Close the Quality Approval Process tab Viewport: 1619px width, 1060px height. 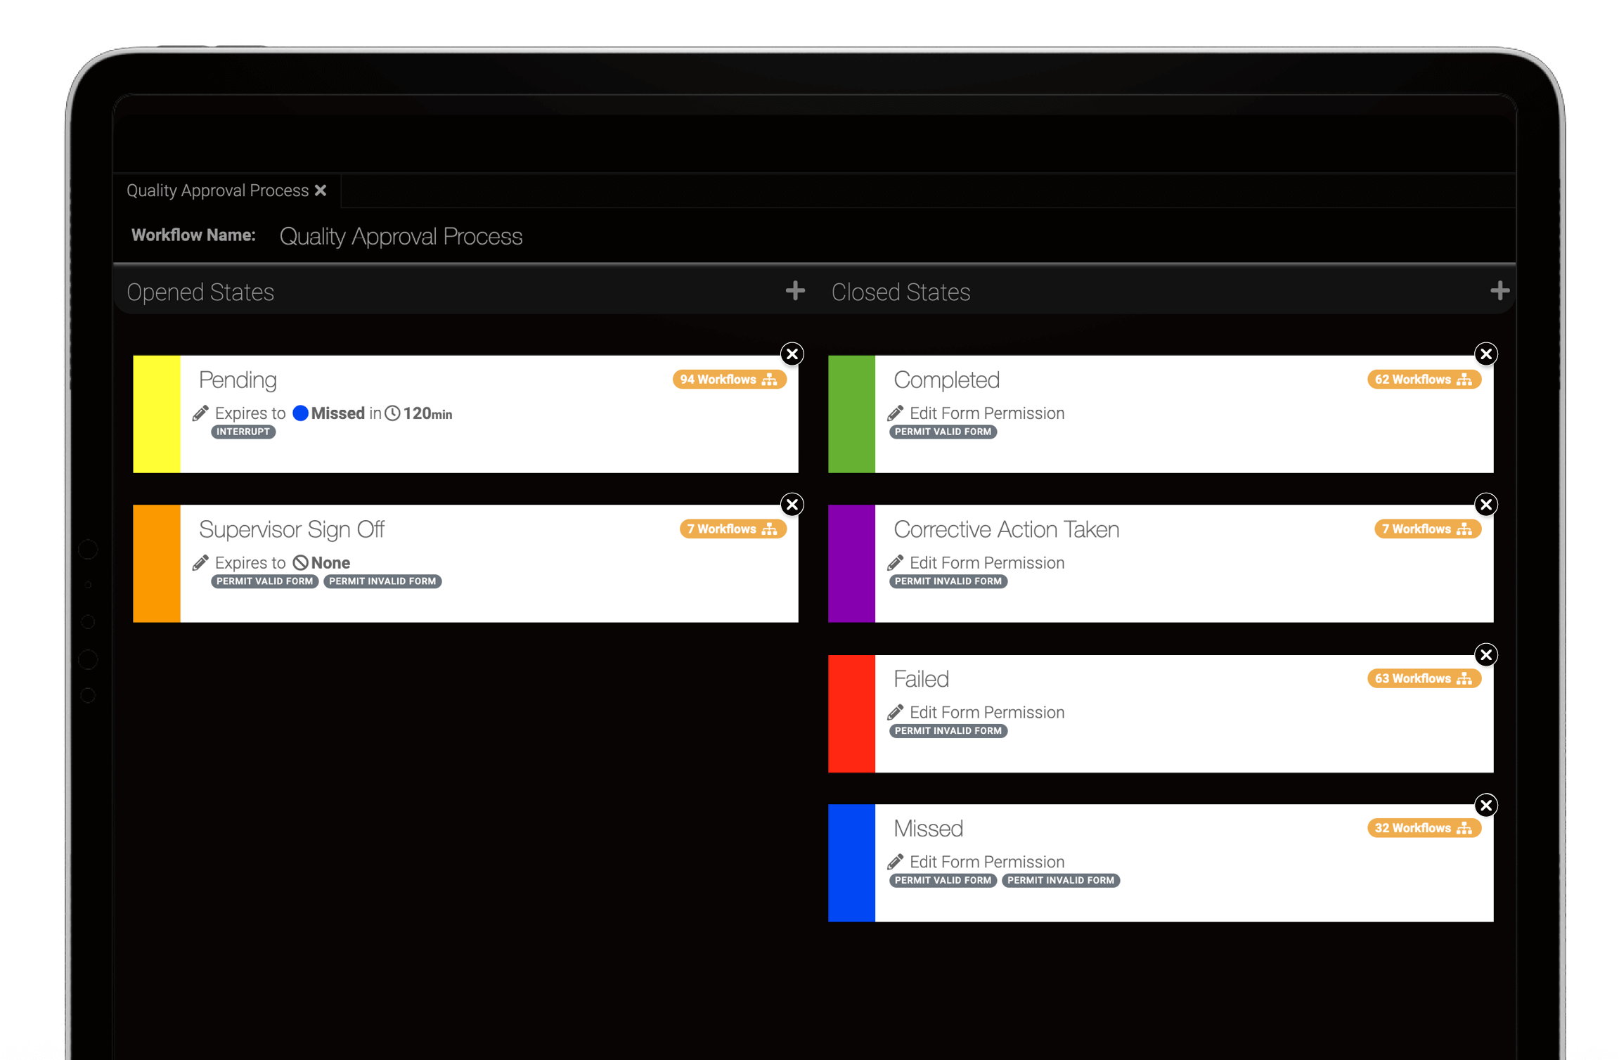(x=321, y=190)
